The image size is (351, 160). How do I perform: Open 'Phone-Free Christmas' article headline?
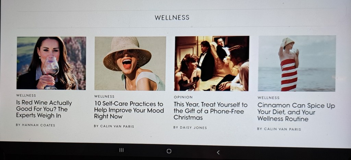point(210,111)
